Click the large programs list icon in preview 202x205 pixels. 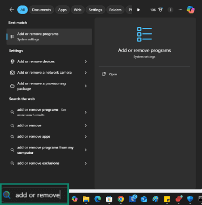144,34
